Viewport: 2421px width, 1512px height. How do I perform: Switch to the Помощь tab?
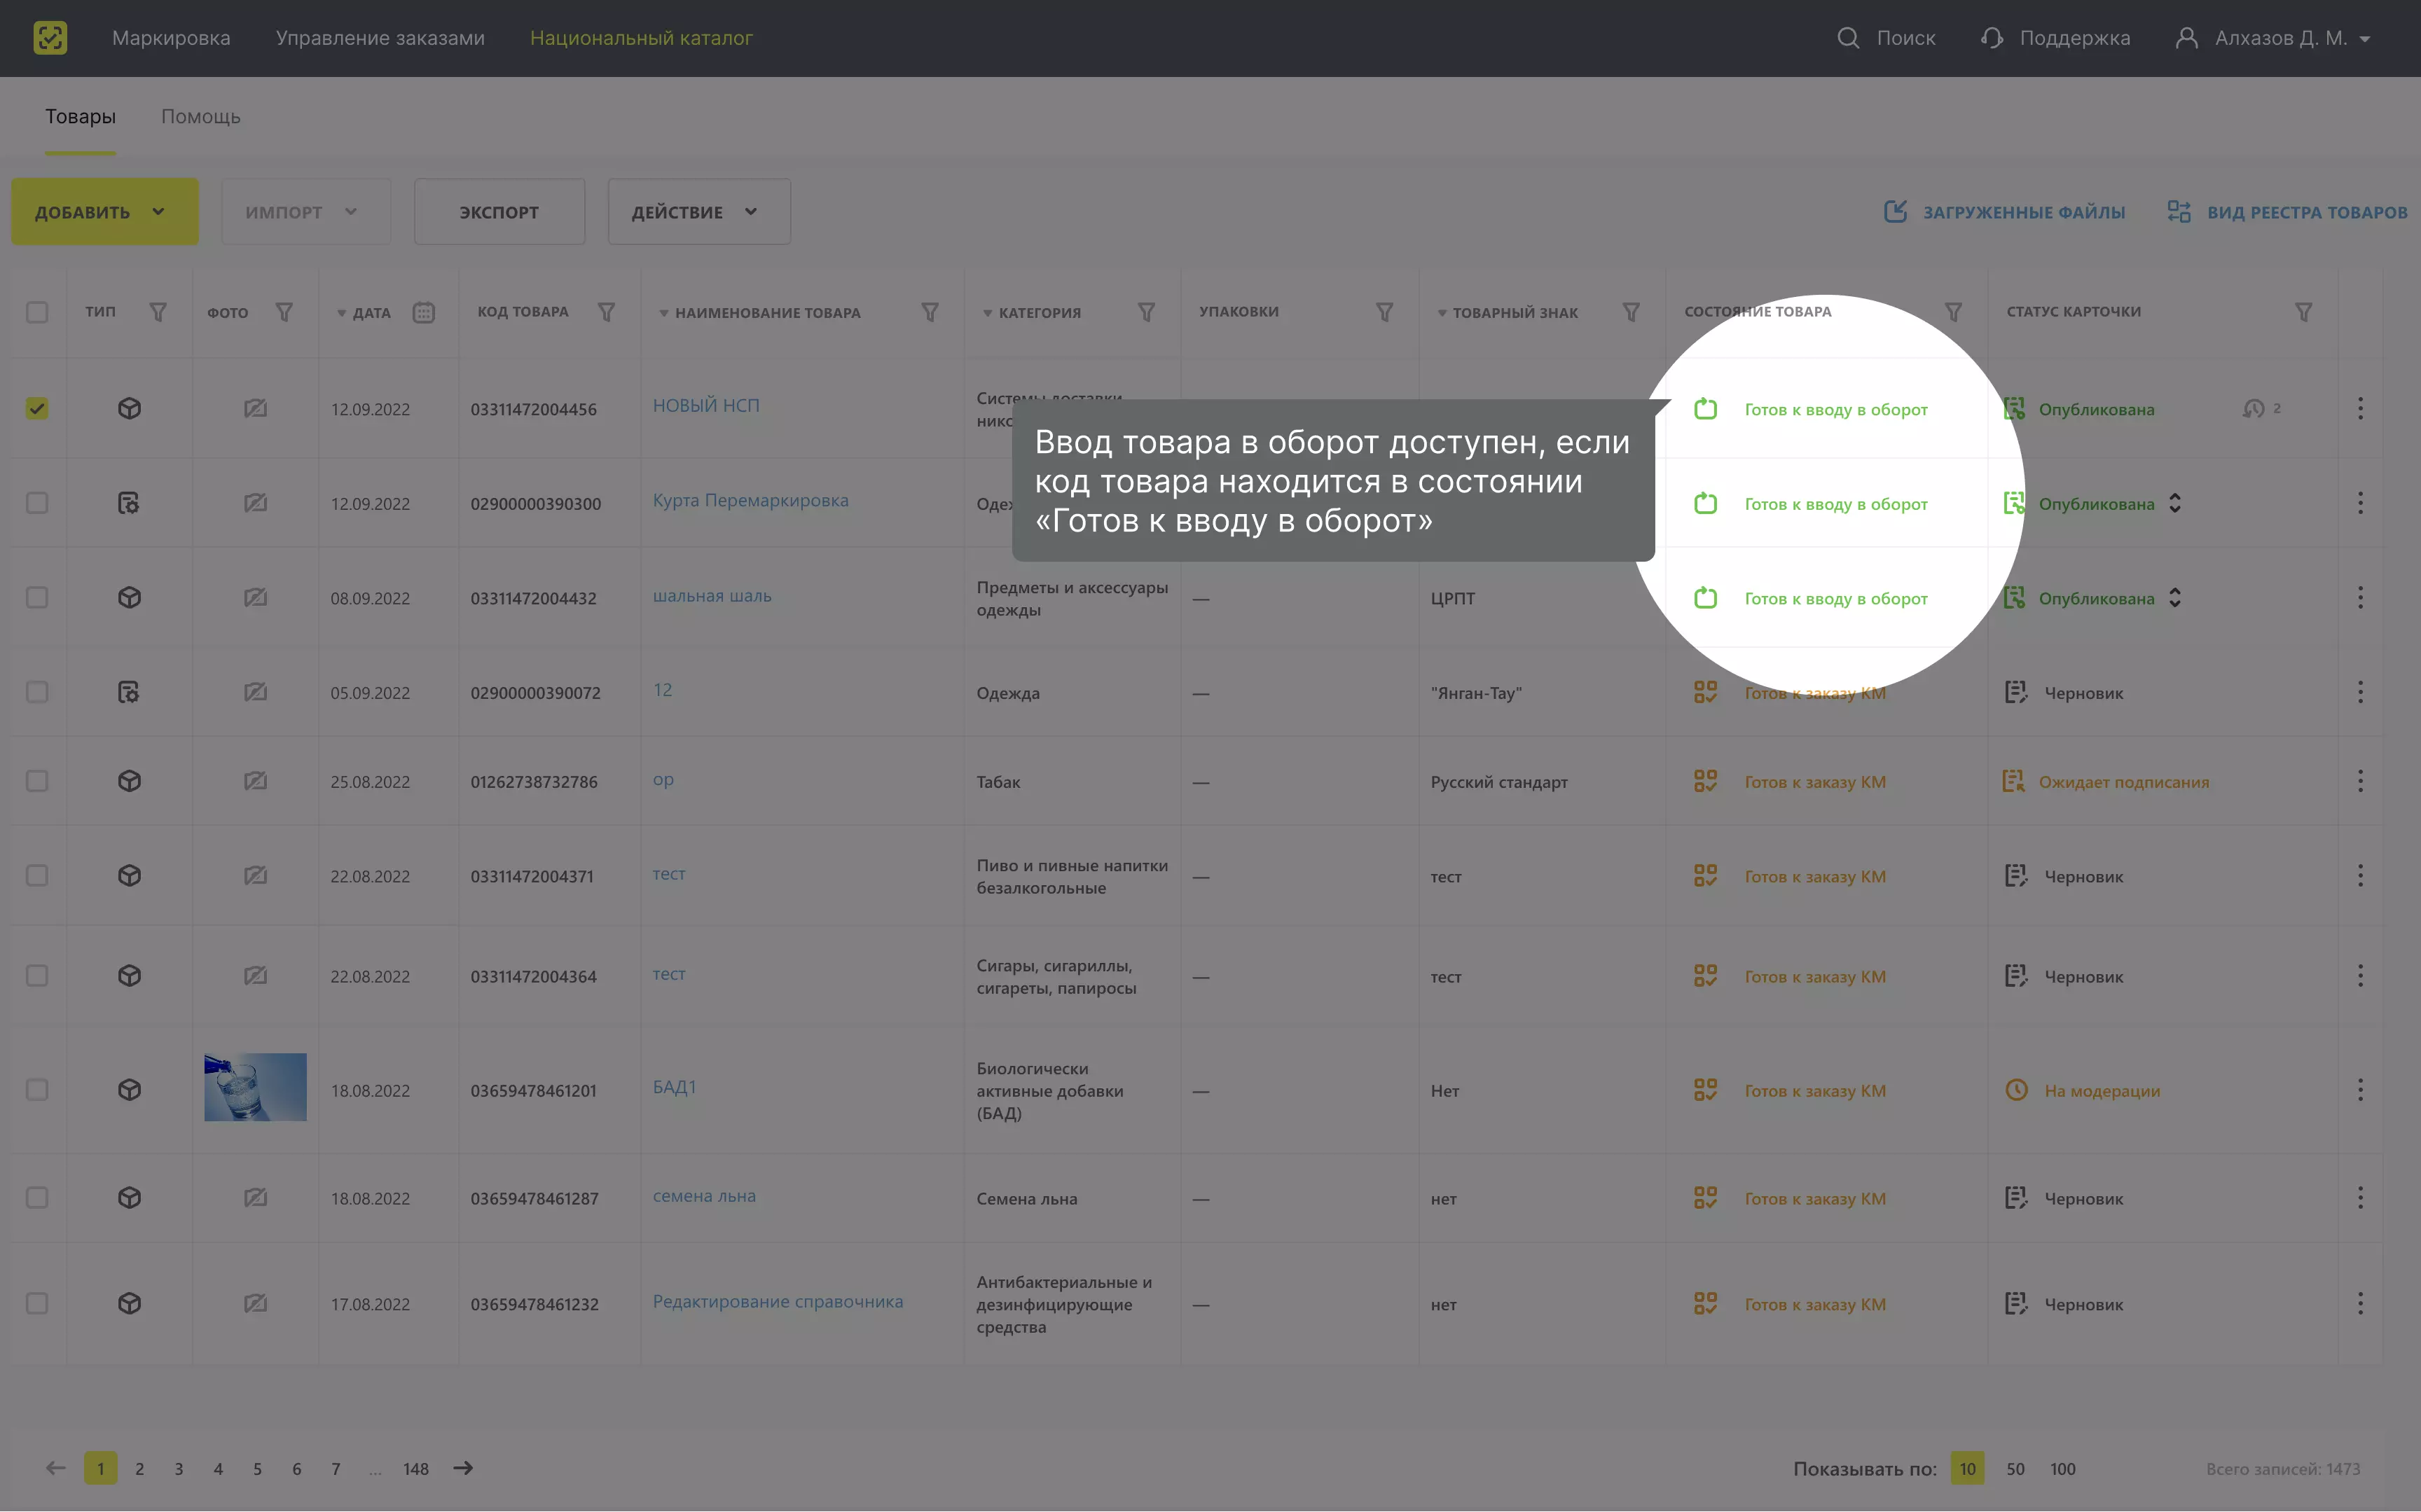click(201, 117)
